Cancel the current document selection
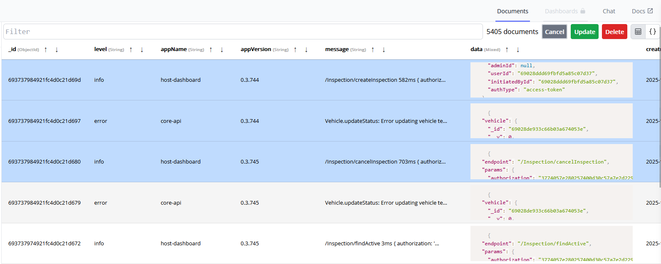Image resolution: width=661 pixels, height=264 pixels. tap(554, 32)
